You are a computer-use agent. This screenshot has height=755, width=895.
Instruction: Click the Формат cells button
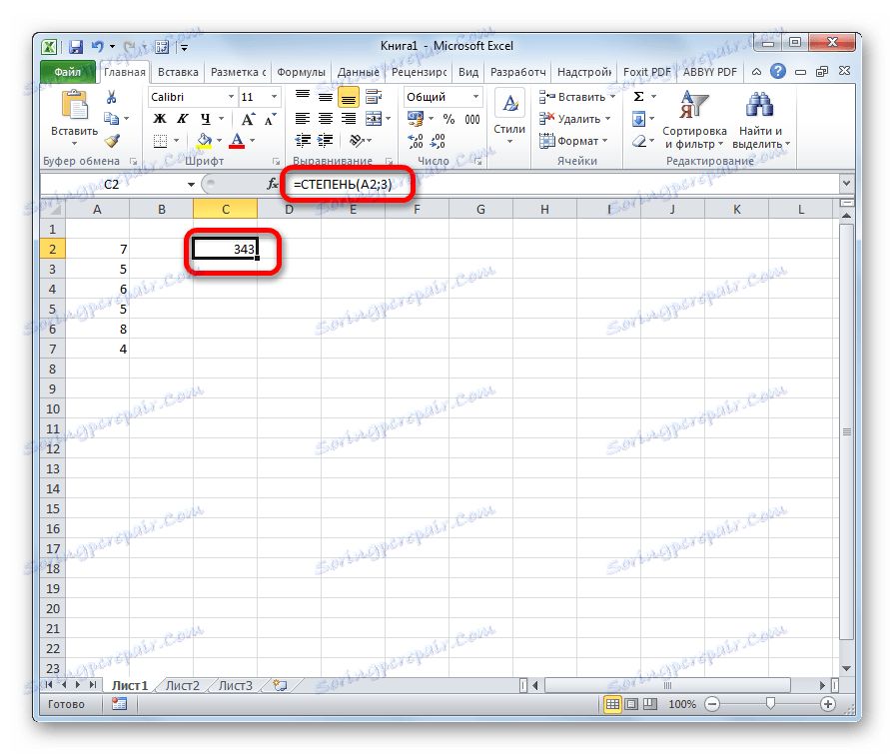point(574,141)
